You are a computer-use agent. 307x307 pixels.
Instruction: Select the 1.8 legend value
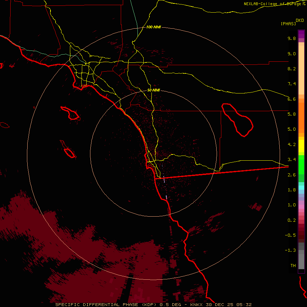coord(292,190)
